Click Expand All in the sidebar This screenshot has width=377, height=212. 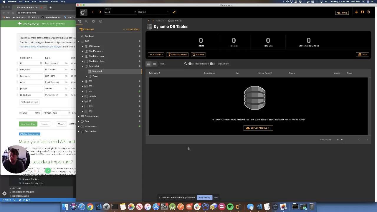pyautogui.click(x=87, y=29)
